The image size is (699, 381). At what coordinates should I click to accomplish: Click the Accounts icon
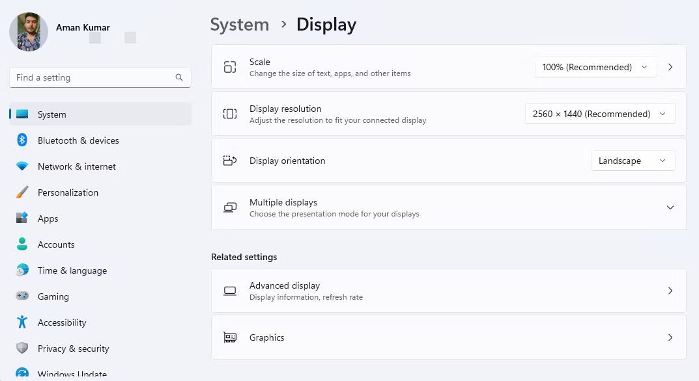point(21,244)
